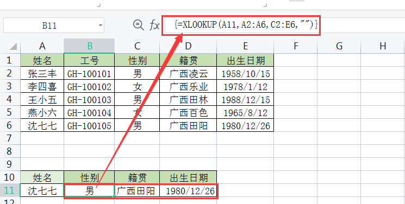
Task: Select column E header
Action: pos(245,46)
